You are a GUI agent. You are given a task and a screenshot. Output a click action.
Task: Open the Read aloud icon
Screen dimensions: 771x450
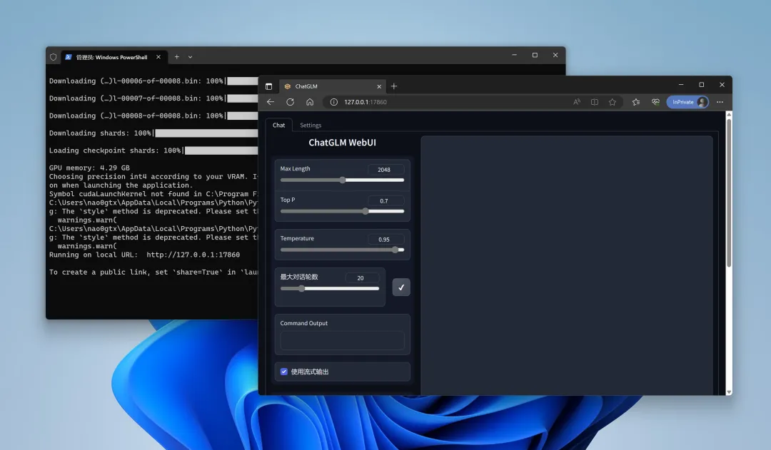[577, 102]
